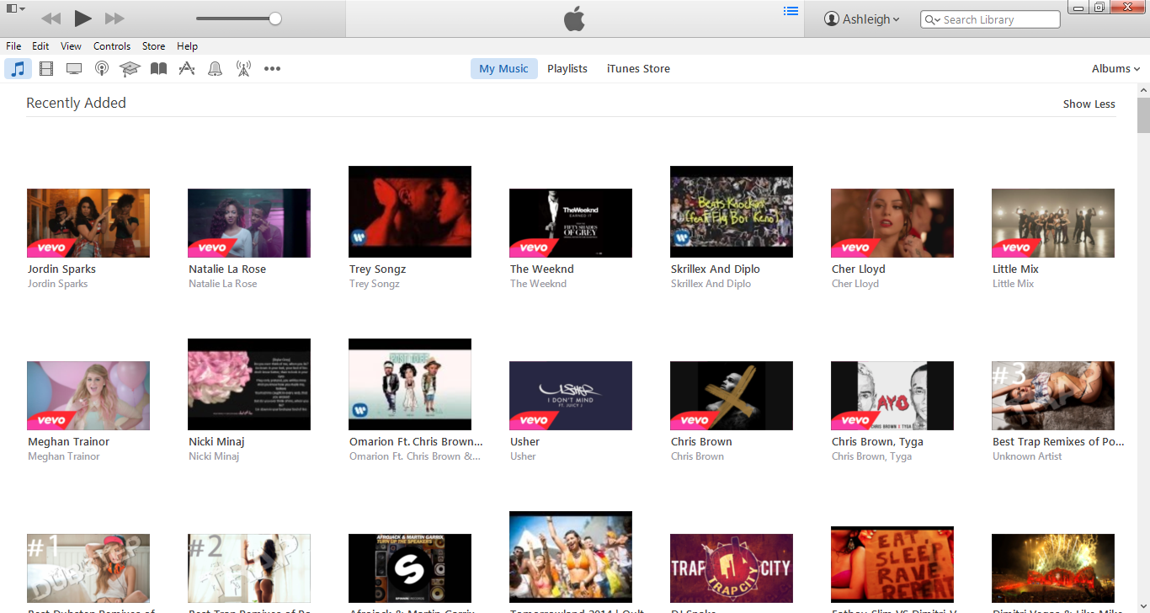Open the #1 Dubstep remixes thumbnail
This screenshot has height=613, width=1150.
point(88,568)
